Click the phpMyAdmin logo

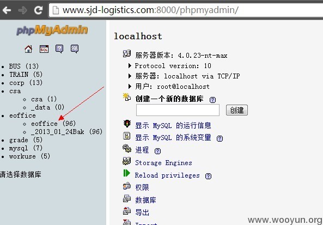(52, 30)
